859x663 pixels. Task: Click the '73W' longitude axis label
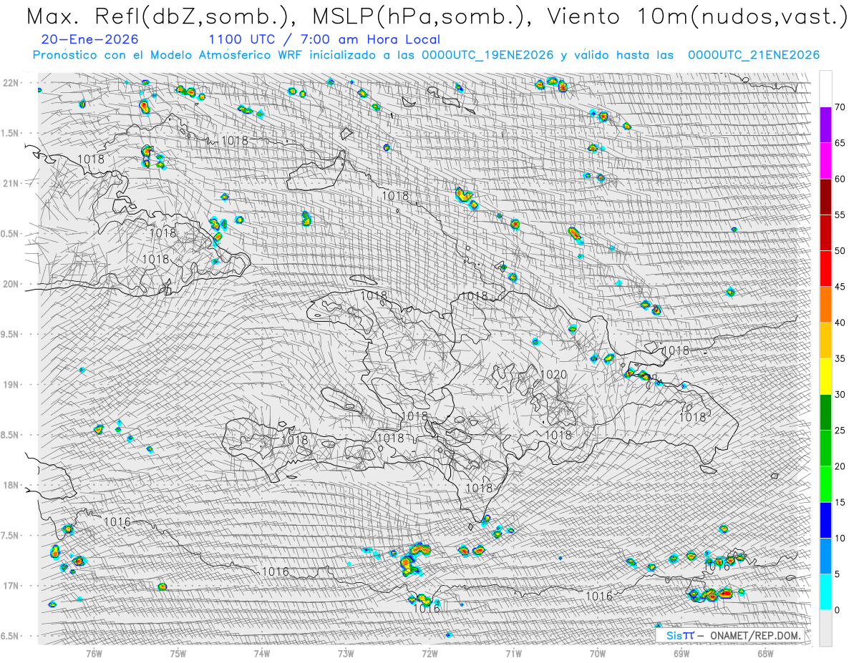(x=346, y=652)
